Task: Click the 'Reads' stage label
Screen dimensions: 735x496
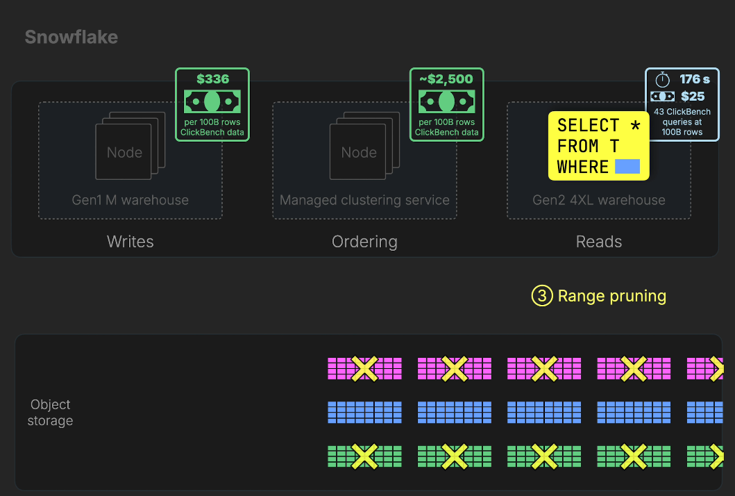Action: pyautogui.click(x=599, y=242)
